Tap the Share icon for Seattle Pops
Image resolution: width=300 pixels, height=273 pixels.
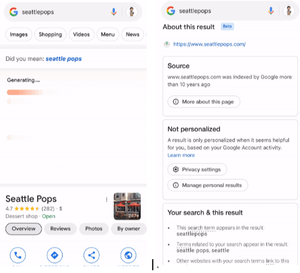click(91, 255)
